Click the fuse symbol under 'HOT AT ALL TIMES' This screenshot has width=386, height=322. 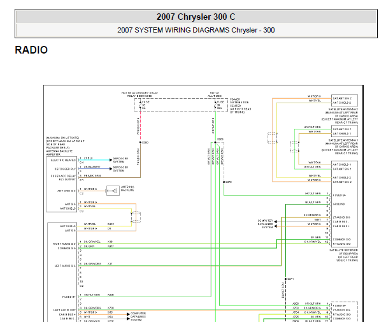(215, 105)
